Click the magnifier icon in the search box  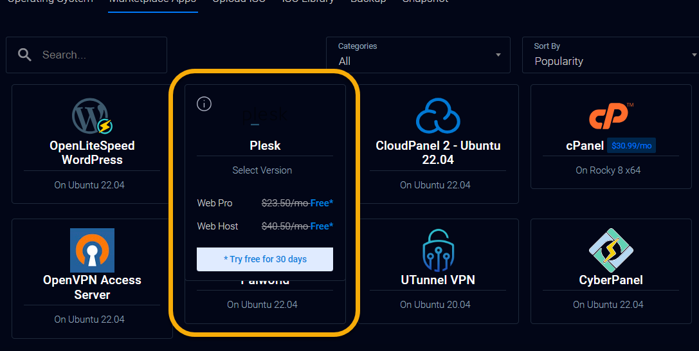click(x=24, y=55)
